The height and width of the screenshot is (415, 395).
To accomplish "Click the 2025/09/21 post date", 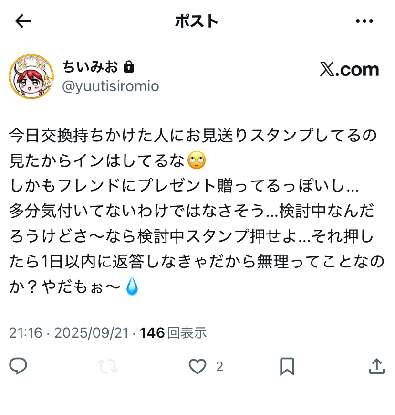I will 92,333.
